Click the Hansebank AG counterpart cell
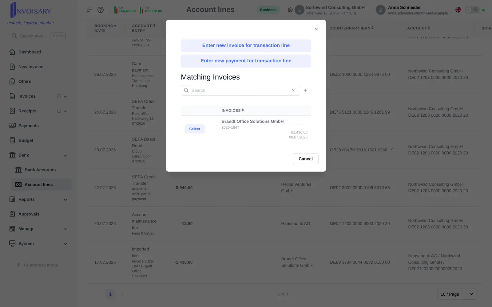Screen dimensions: 492x307 [296, 223]
